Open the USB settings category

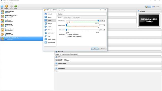(x=50, y=36)
